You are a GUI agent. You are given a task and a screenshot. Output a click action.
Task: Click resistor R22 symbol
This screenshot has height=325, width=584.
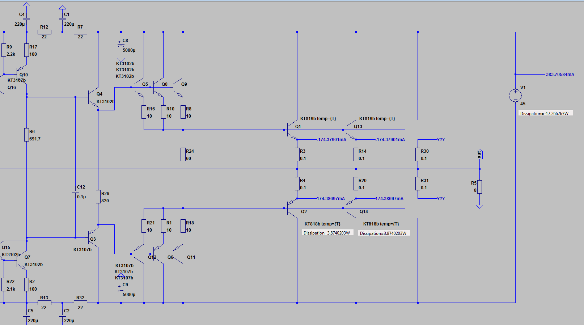(x=4, y=284)
